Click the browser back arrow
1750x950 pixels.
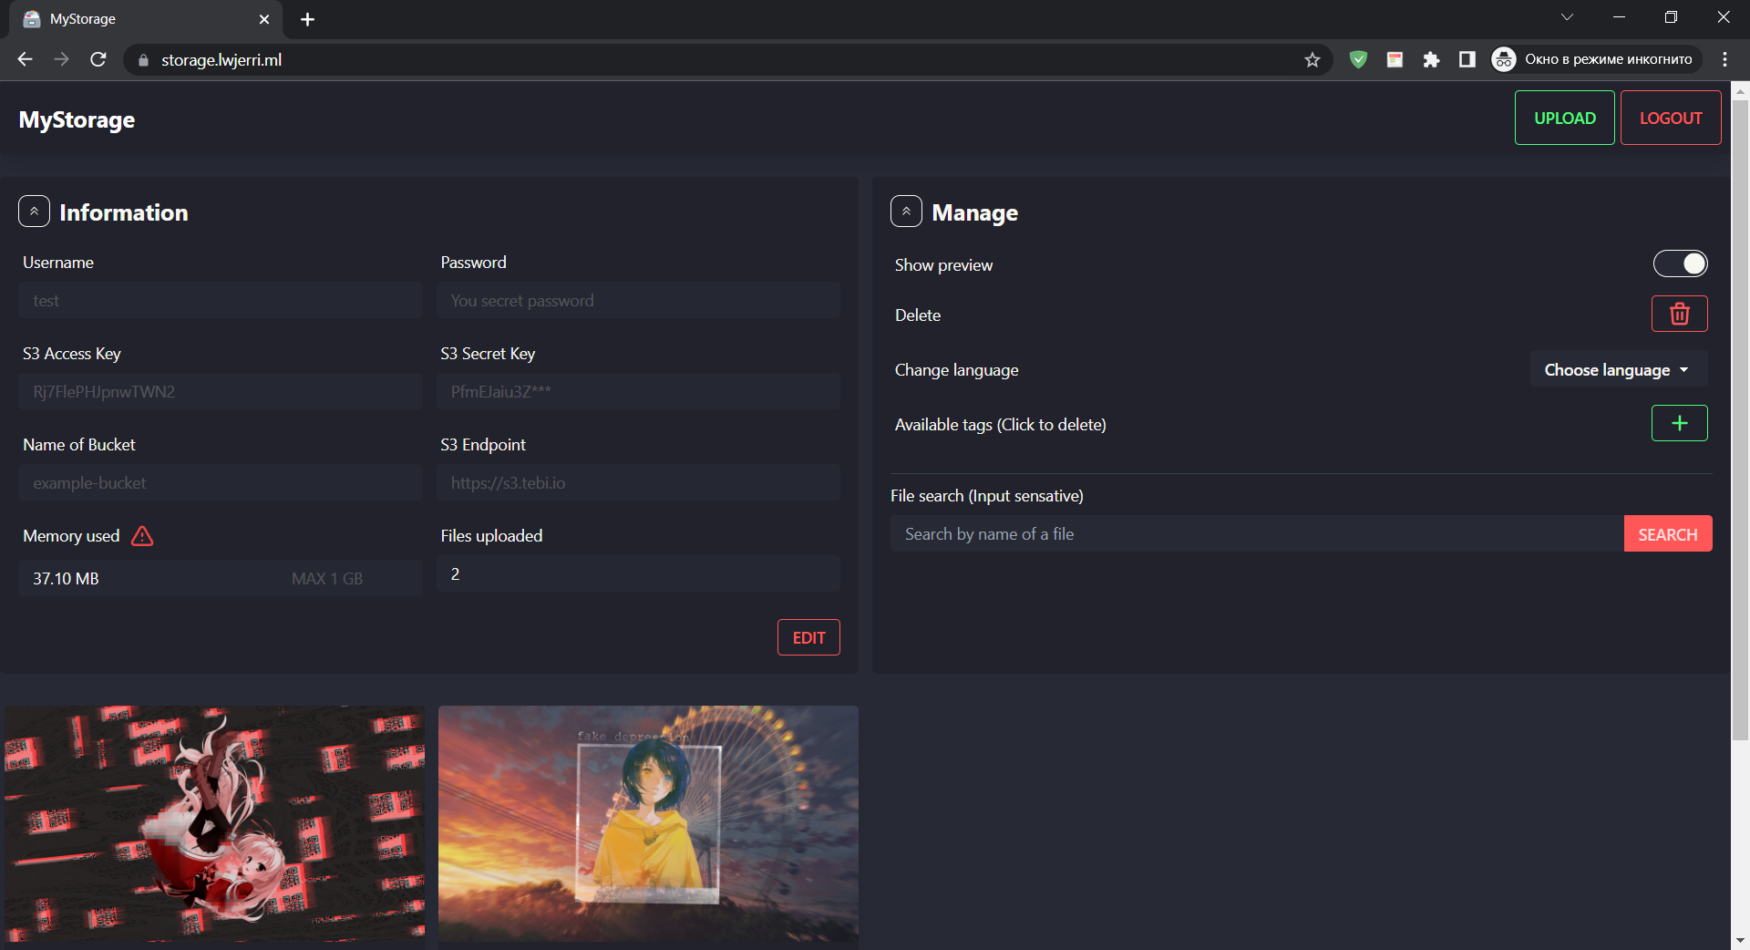(x=25, y=59)
